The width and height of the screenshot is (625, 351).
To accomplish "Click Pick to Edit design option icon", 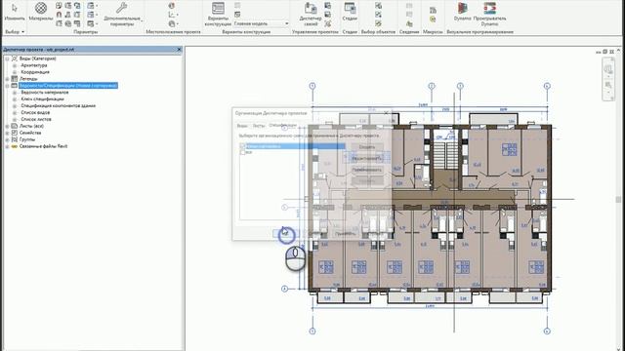I will (237, 15).
